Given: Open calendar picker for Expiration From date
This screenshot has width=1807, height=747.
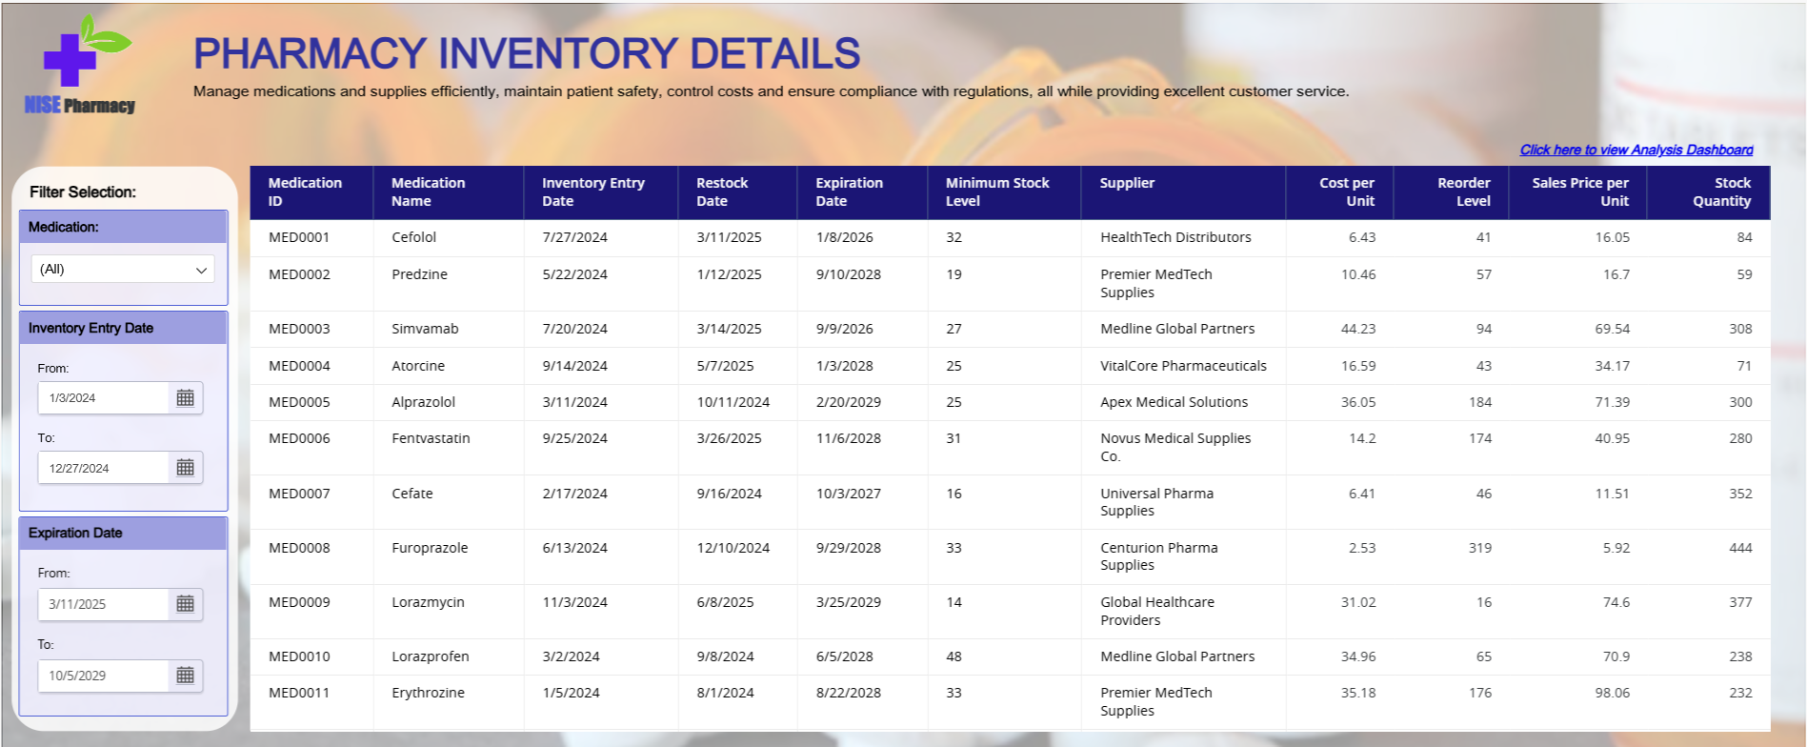Looking at the screenshot, I should 186,604.
